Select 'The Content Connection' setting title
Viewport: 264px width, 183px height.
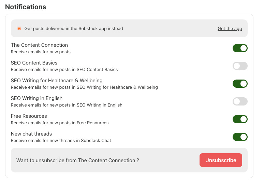click(x=39, y=45)
